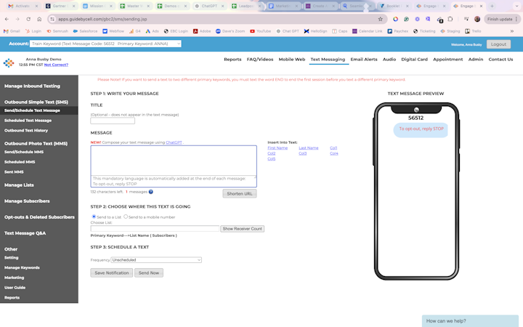Viewport: 523px width, 327px height.
Task: Open messages help question mark icon
Action: [151, 192]
